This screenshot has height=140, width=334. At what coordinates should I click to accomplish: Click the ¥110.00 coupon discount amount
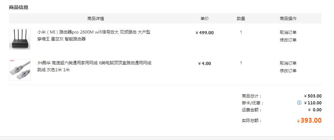313,103
